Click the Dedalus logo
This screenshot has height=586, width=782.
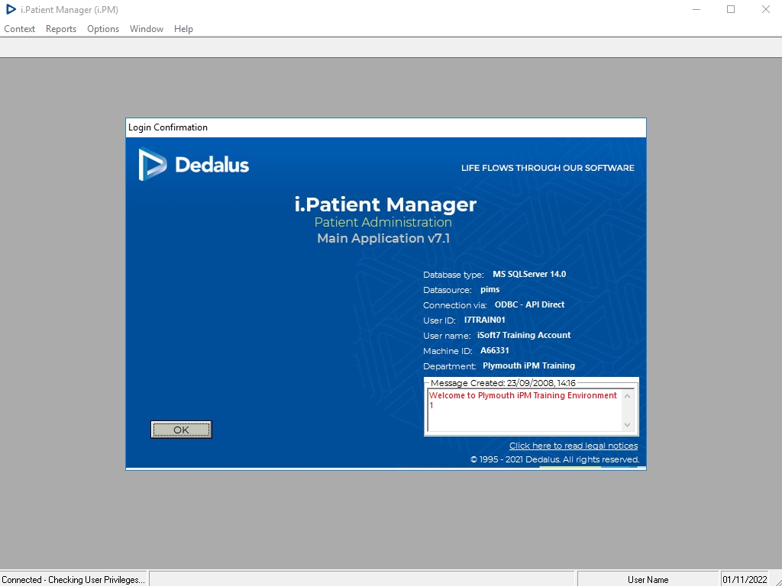193,165
